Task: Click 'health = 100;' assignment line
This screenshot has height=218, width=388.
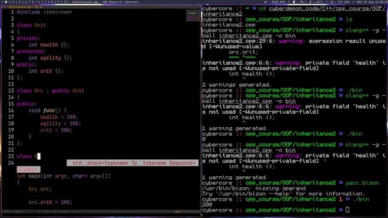Action: (59, 117)
